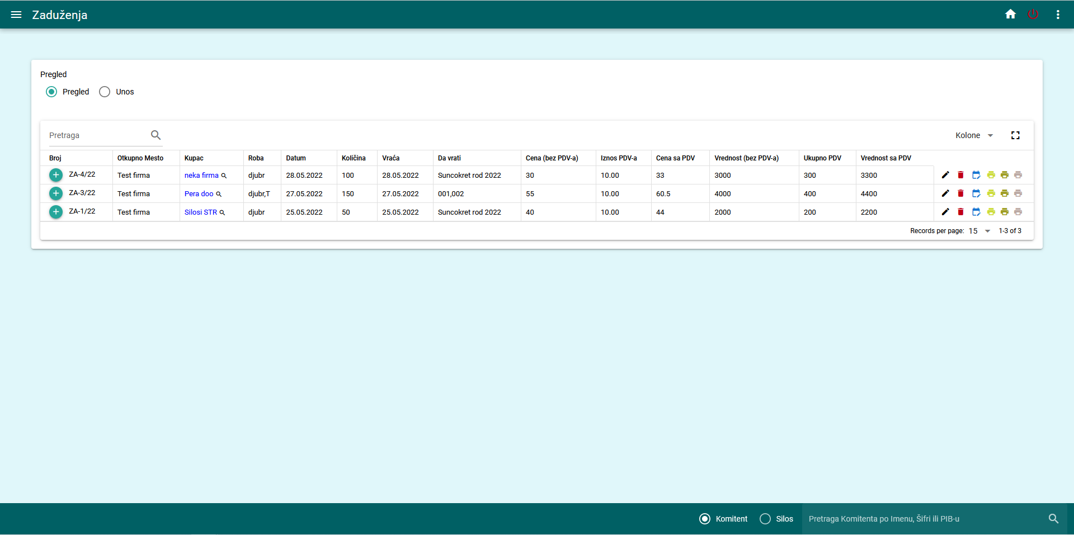Click the light green print icon for ZA-4/22
This screenshot has width=1074, height=535.
(991, 174)
